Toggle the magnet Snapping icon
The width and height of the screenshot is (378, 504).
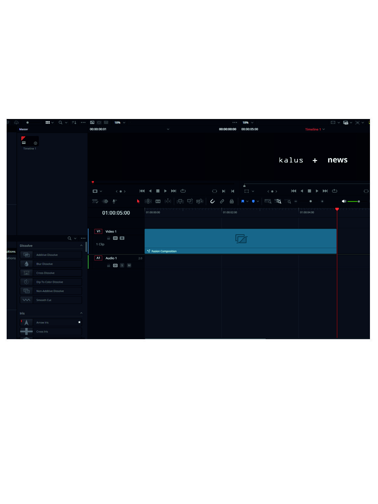212,201
